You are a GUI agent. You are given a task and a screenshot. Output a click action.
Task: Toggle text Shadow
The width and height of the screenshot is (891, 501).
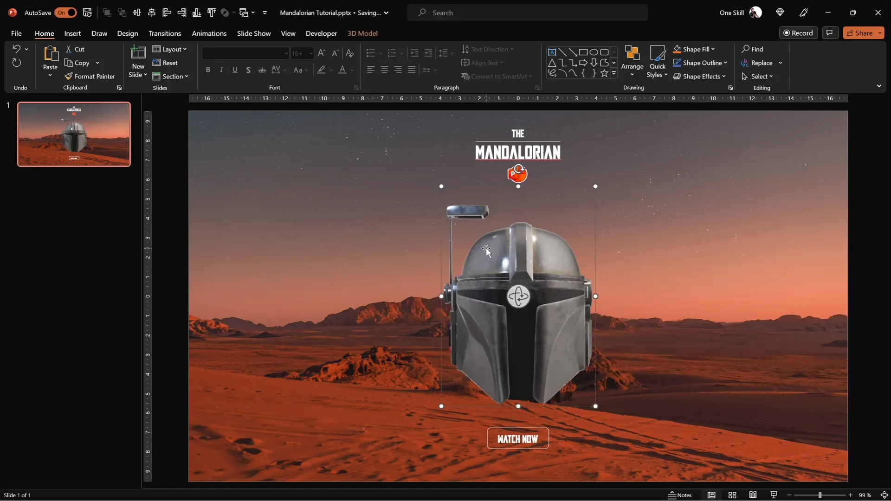[248, 70]
